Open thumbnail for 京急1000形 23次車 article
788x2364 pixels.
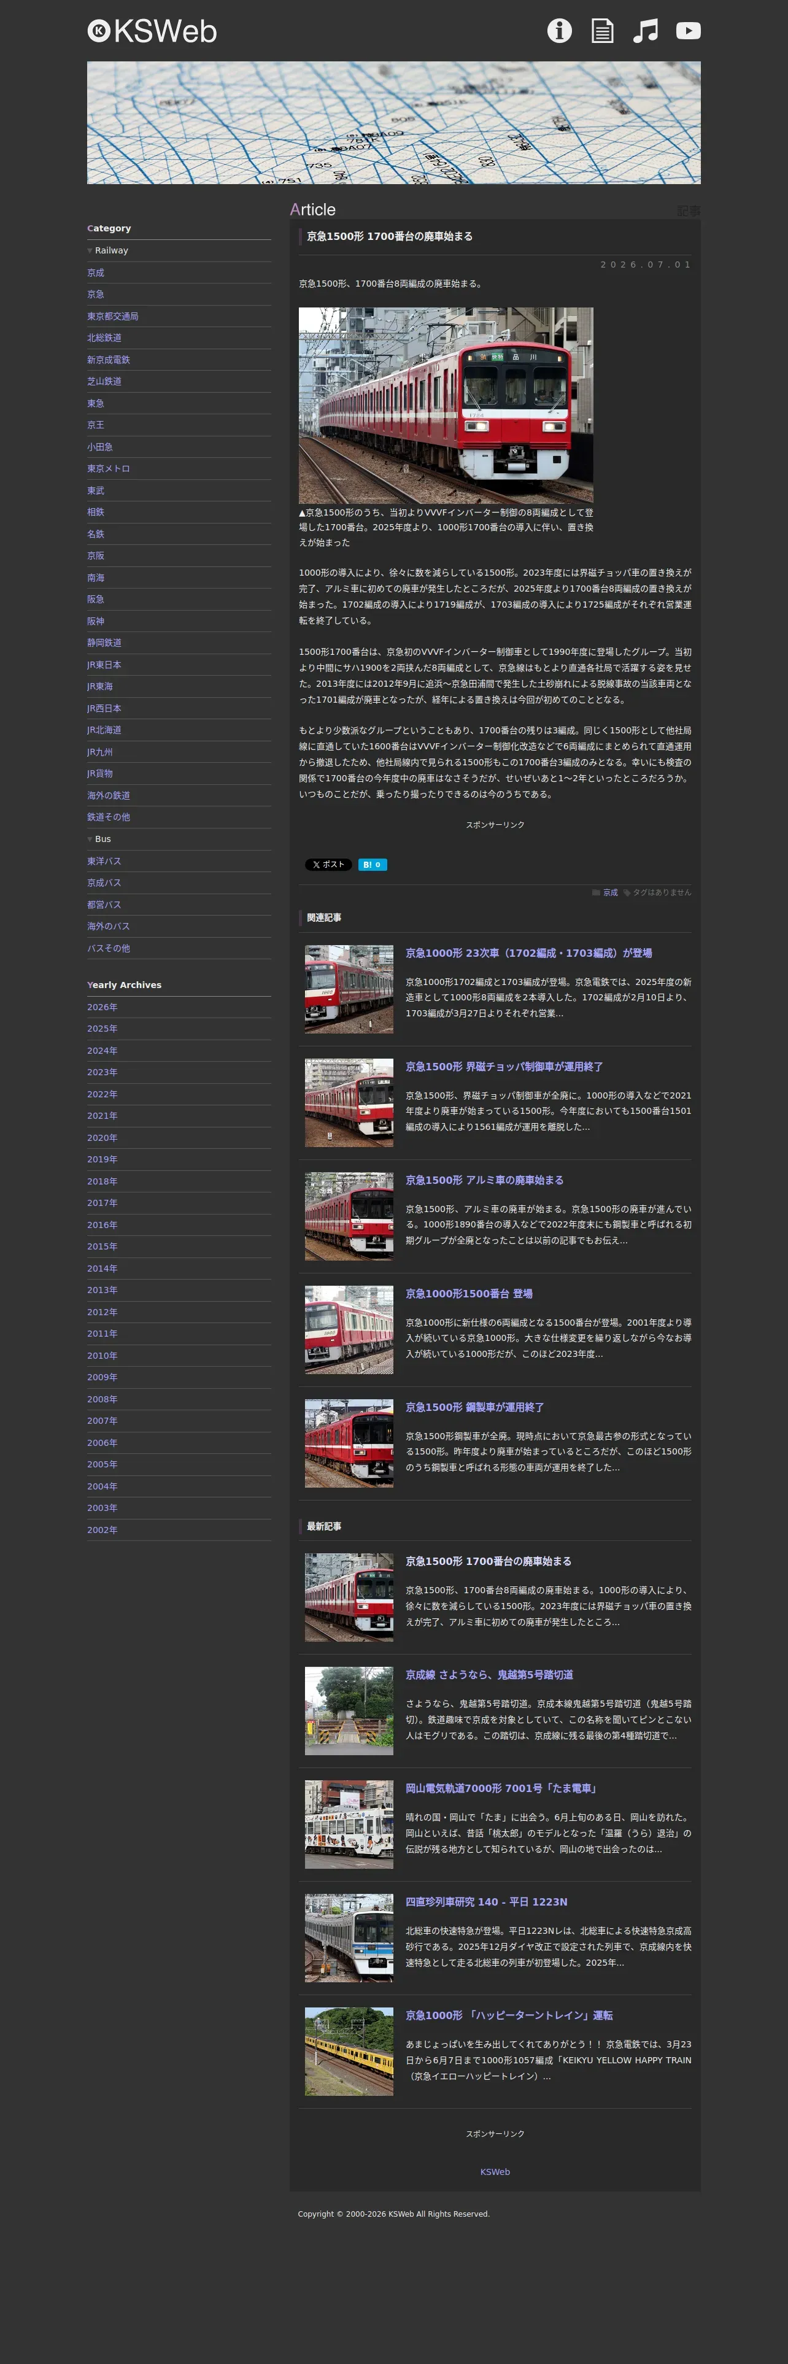[x=349, y=989]
